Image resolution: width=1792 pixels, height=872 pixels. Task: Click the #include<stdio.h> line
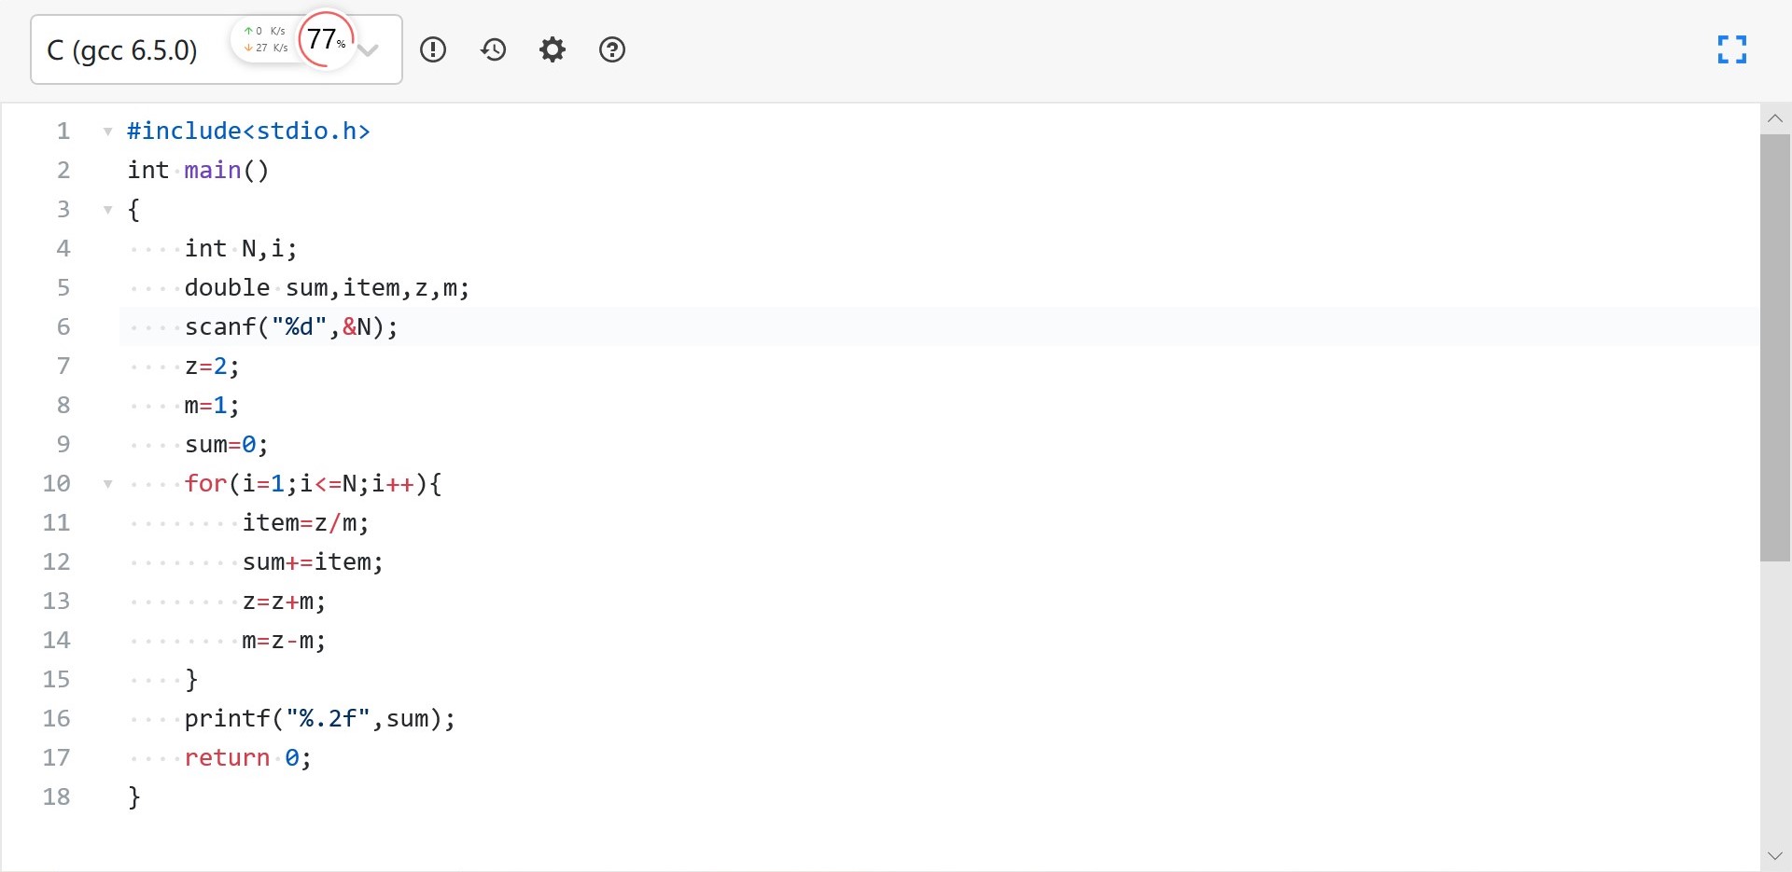coord(248,131)
